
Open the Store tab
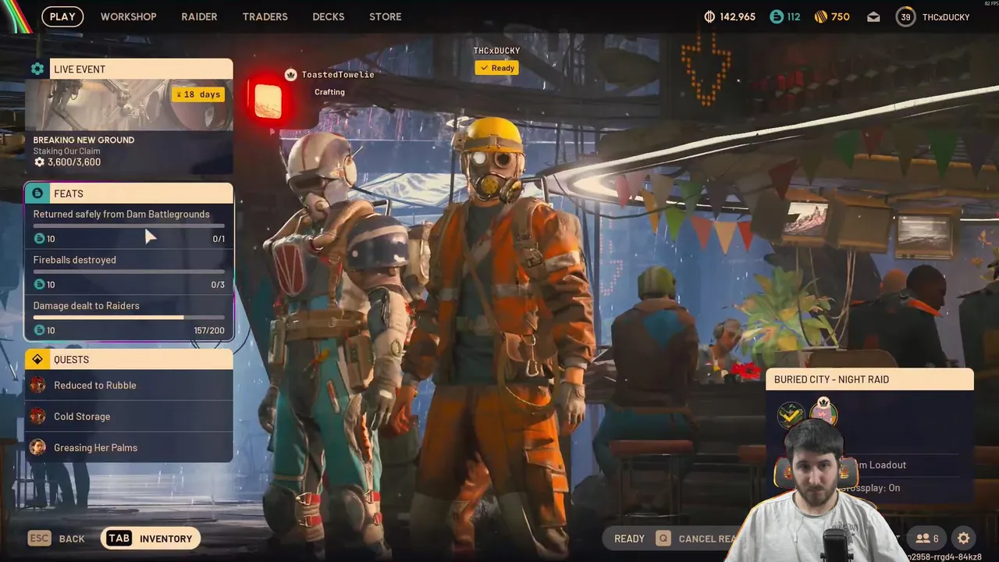coord(386,16)
